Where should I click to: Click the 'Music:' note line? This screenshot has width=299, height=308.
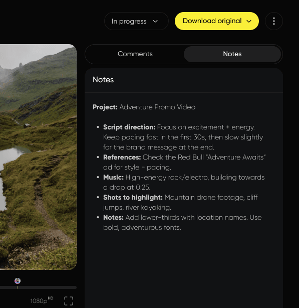184,182
